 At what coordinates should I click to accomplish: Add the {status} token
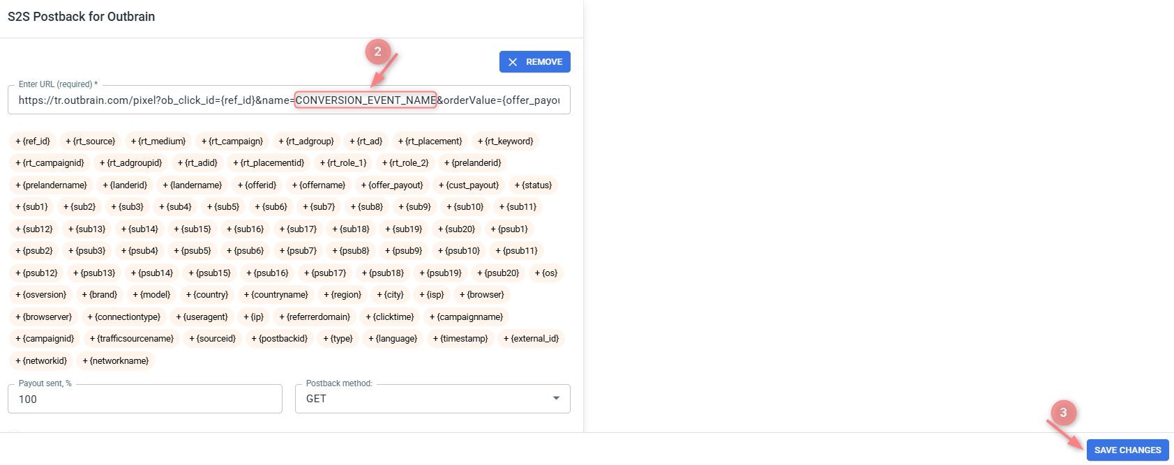(x=533, y=185)
